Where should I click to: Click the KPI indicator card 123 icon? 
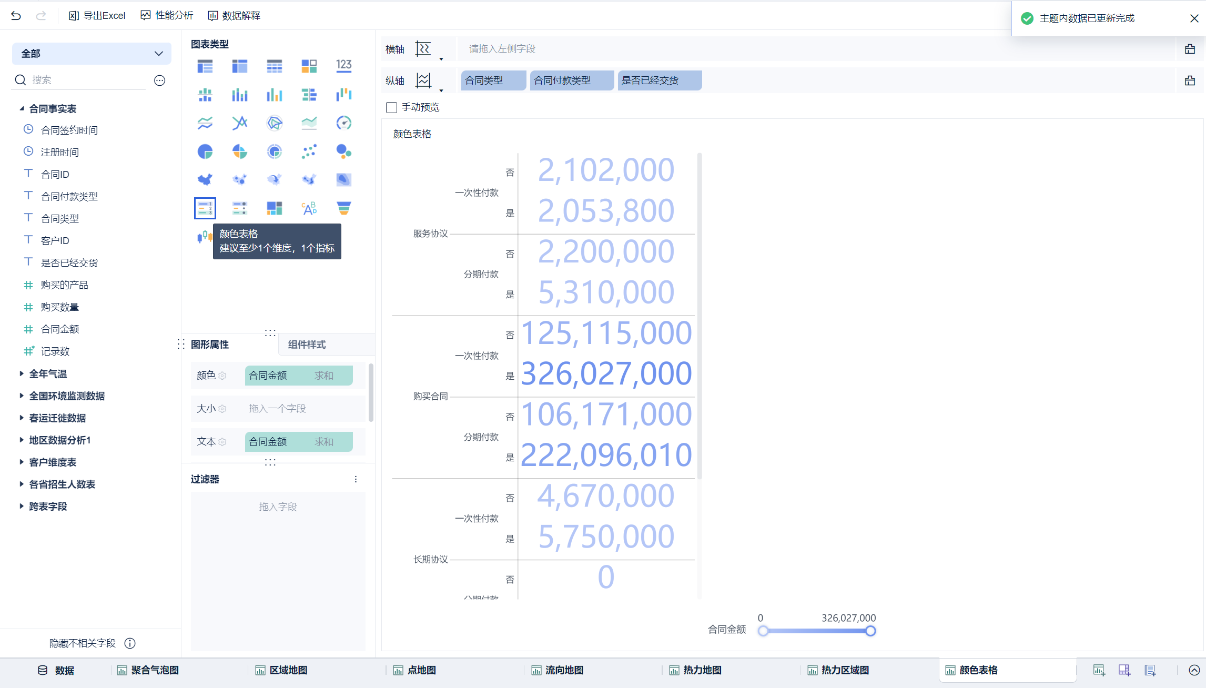pyautogui.click(x=343, y=66)
